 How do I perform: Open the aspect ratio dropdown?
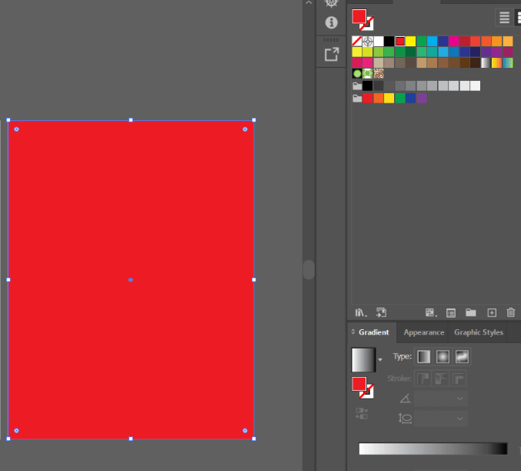(x=460, y=419)
